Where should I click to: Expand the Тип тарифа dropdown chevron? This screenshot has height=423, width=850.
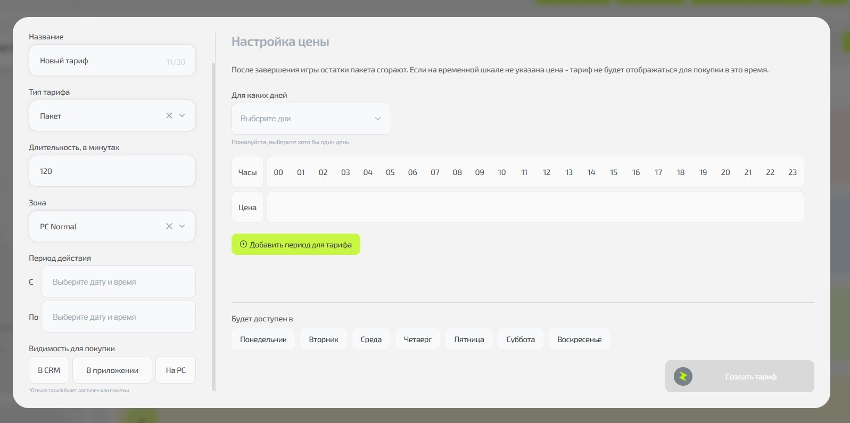[x=182, y=115]
